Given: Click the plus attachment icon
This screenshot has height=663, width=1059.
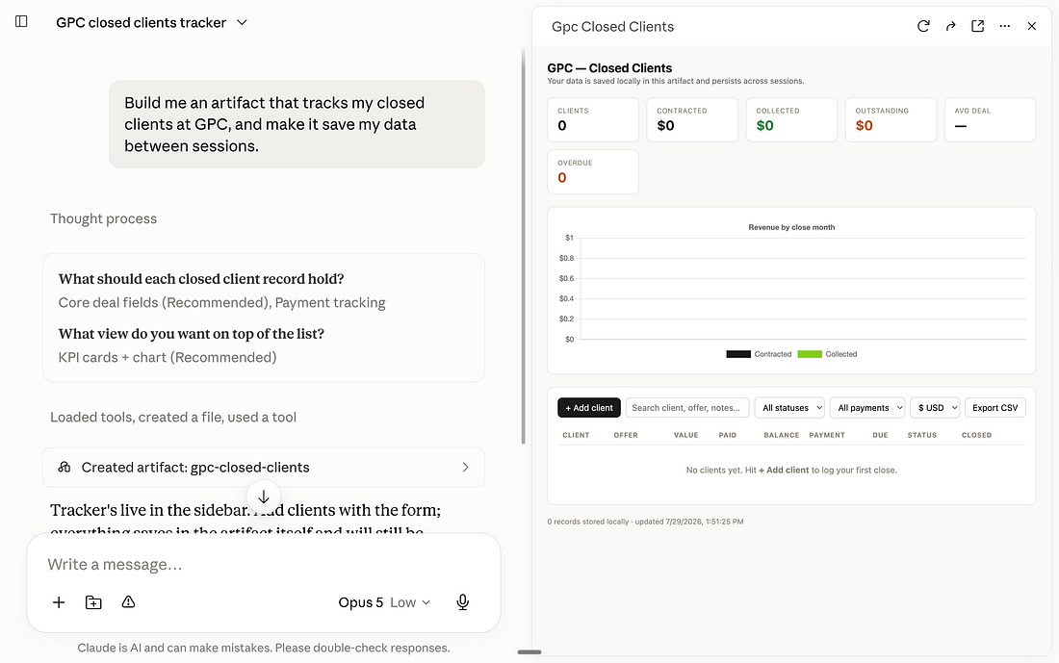Looking at the screenshot, I should click(x=59, y=602).
